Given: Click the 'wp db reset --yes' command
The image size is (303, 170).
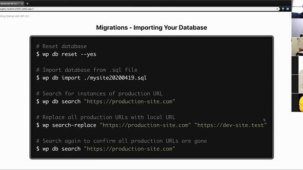Looking at the screenshot, I should [x=66, y=54].
